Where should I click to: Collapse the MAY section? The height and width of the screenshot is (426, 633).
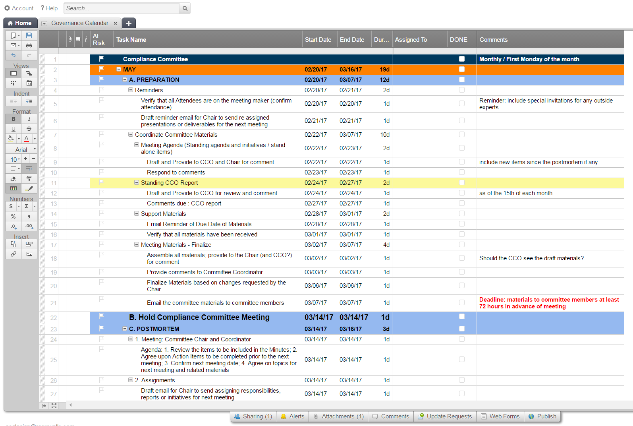tap(119, 69)
